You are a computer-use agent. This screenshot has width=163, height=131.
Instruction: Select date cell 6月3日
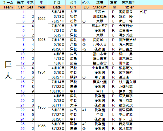click(57, 17)
